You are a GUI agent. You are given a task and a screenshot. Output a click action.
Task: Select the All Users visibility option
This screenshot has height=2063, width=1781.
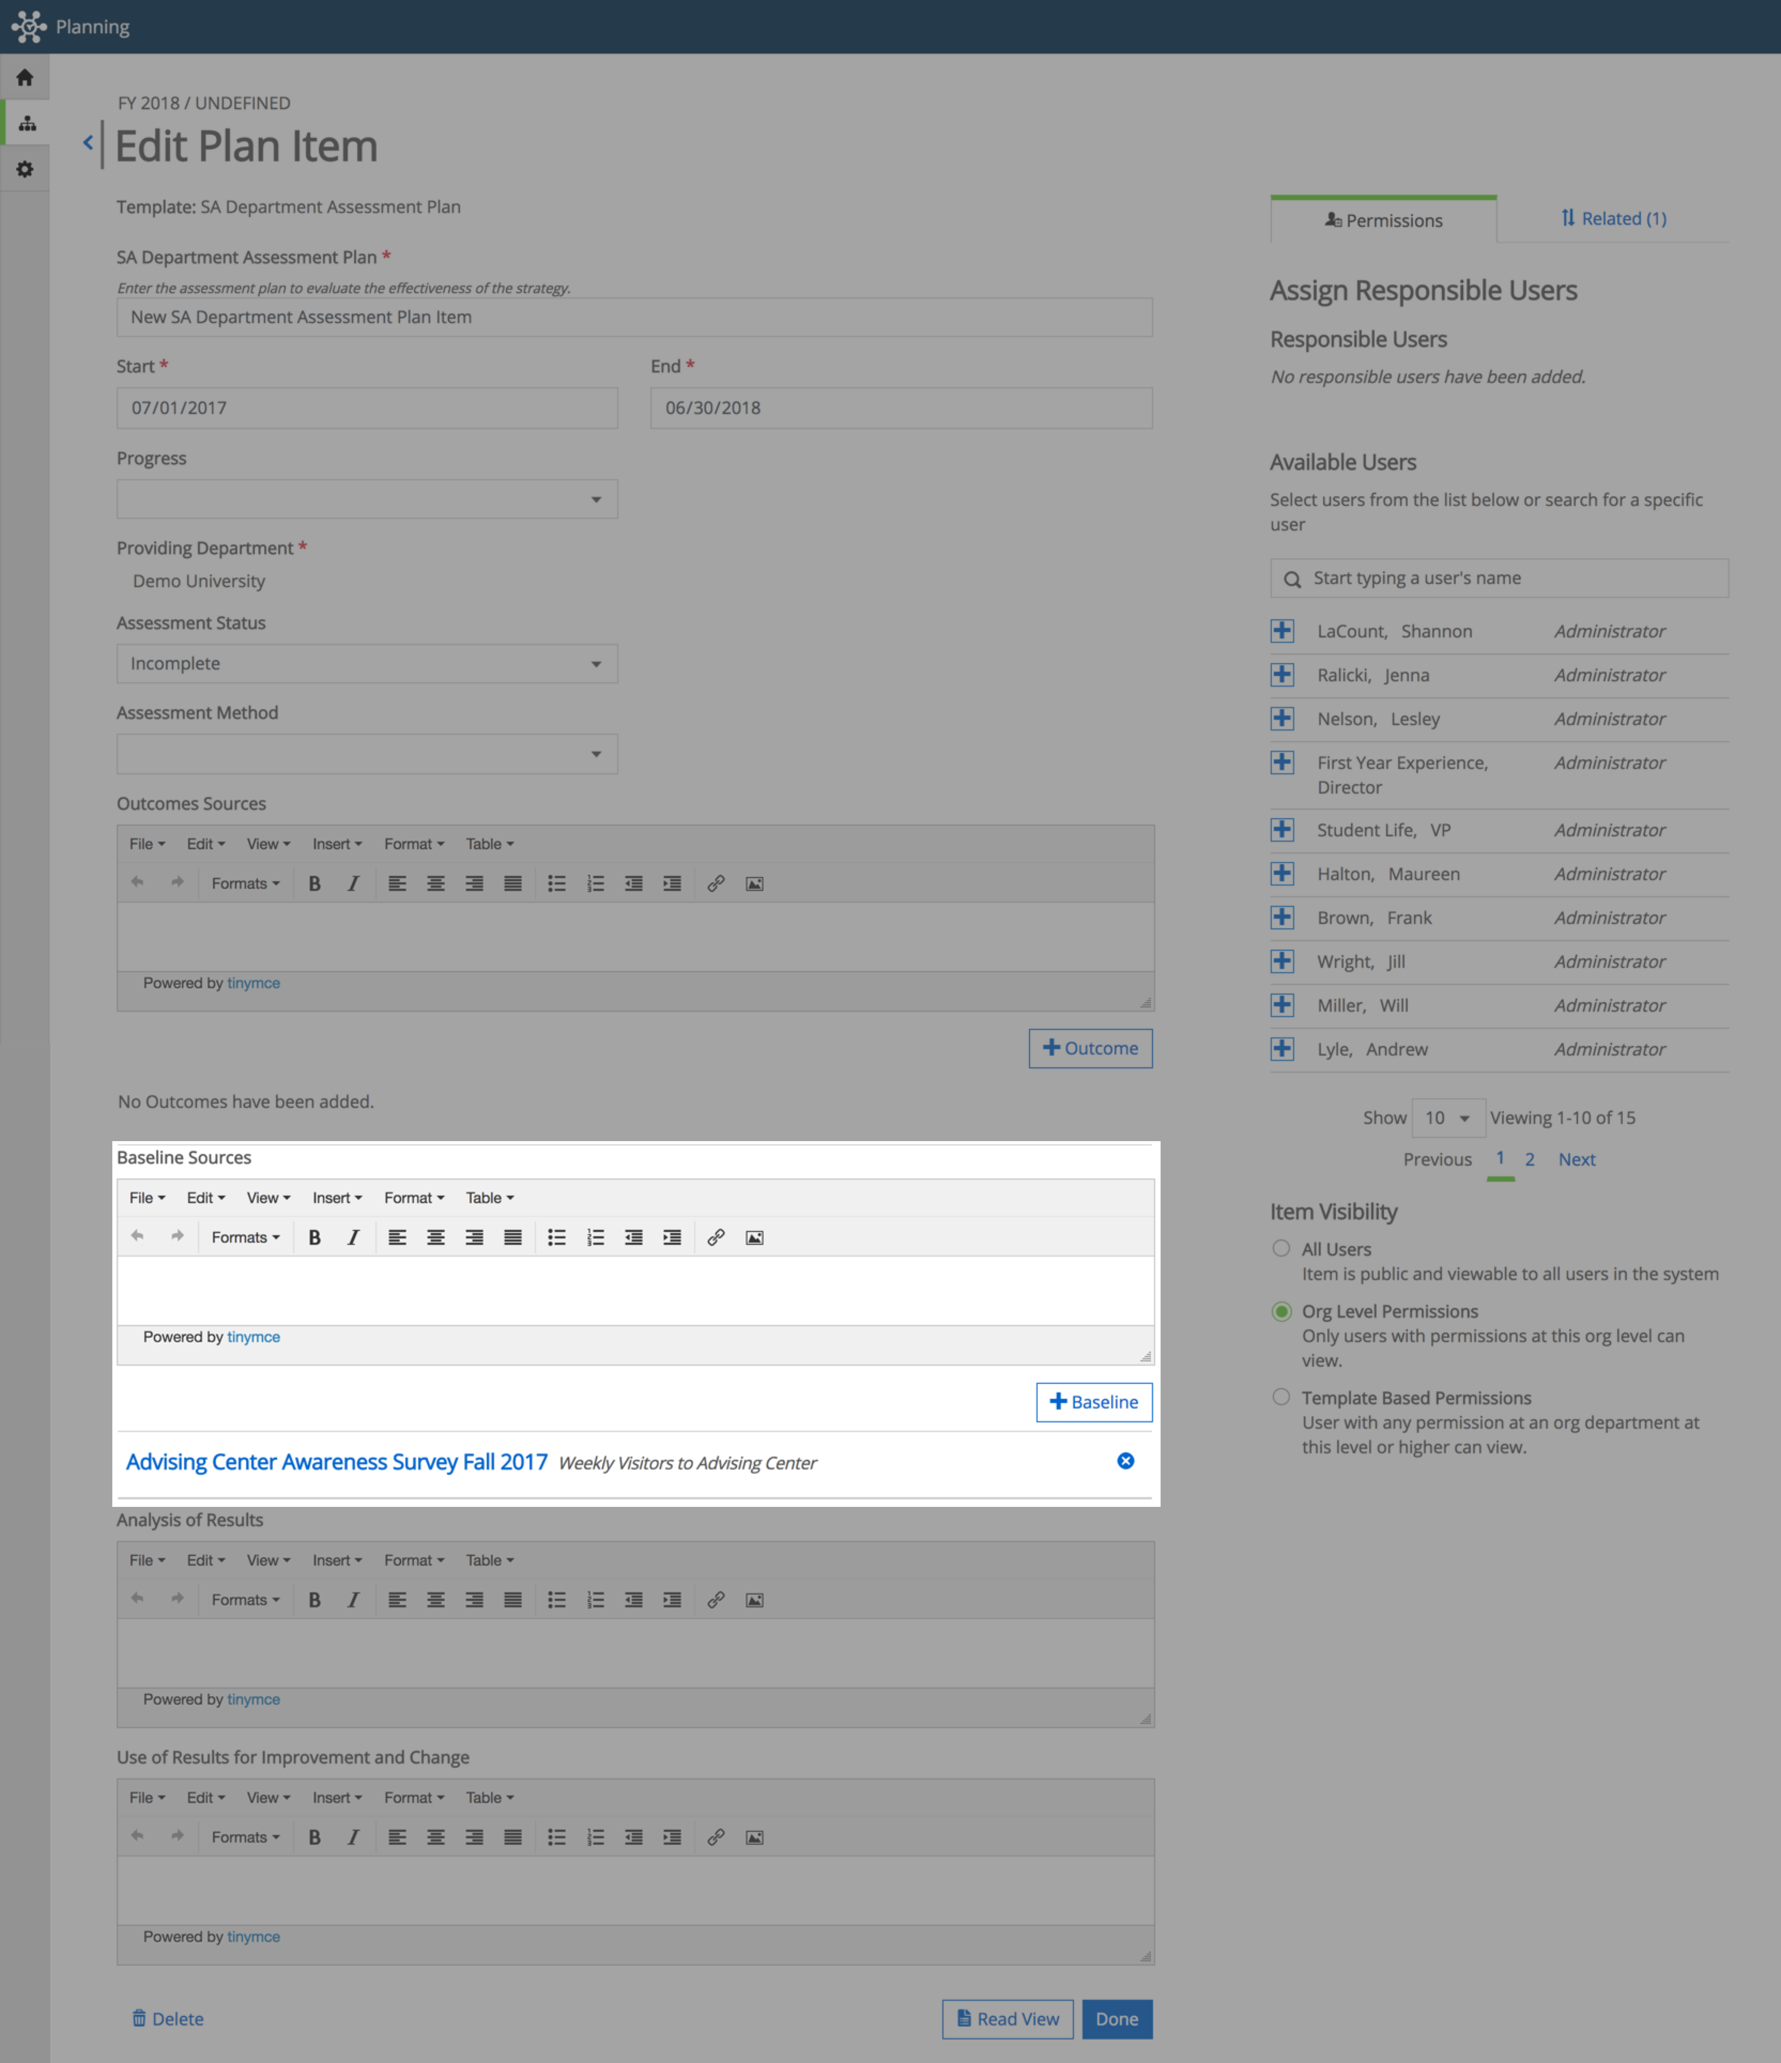[1281, 1248]
